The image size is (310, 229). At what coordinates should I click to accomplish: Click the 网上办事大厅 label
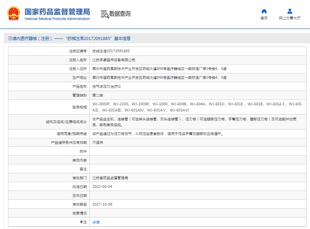[x=290, y=18]
